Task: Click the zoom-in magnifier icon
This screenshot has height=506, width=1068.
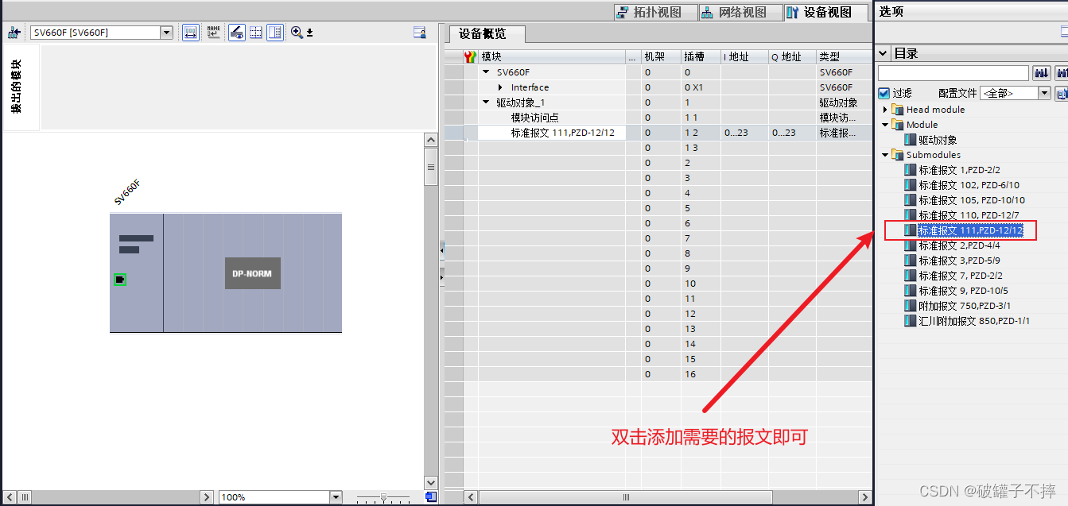Action: (297, 33)
